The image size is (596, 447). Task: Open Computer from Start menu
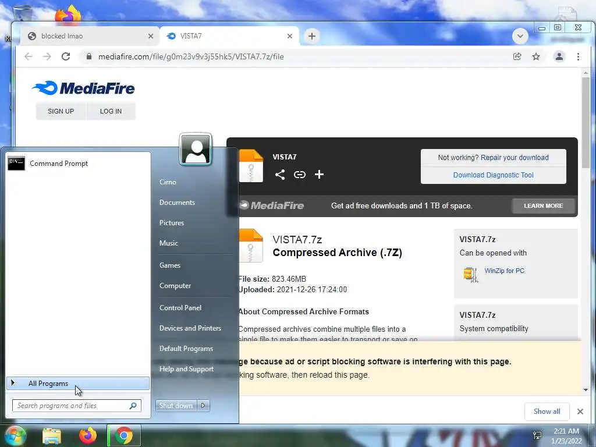175,286
